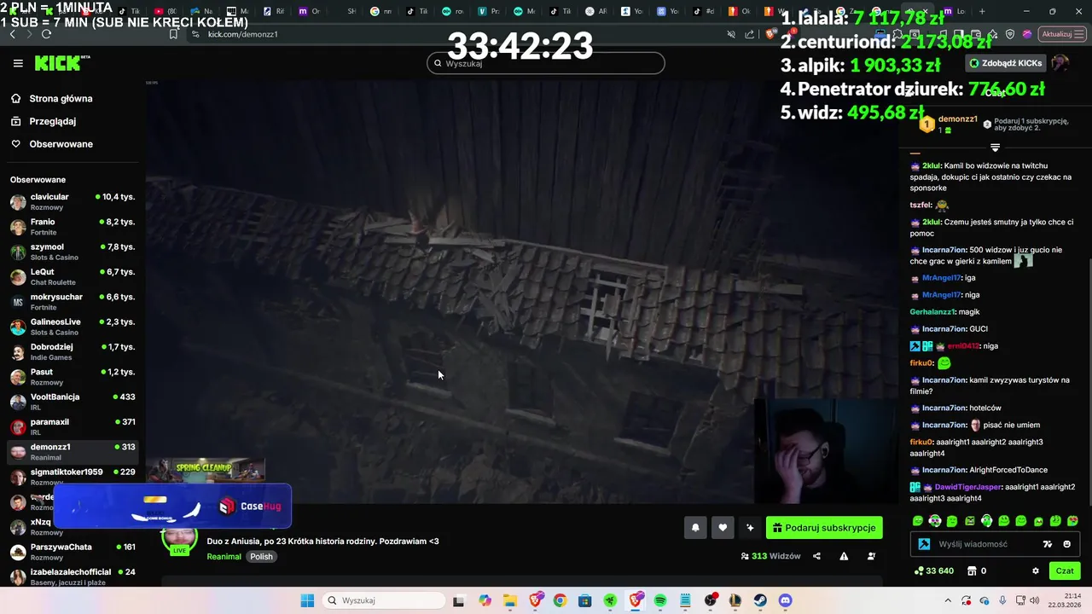The image size is (1092, 614).
Task: Open Steam from the taskbar
Action: [x=759, y=600]
